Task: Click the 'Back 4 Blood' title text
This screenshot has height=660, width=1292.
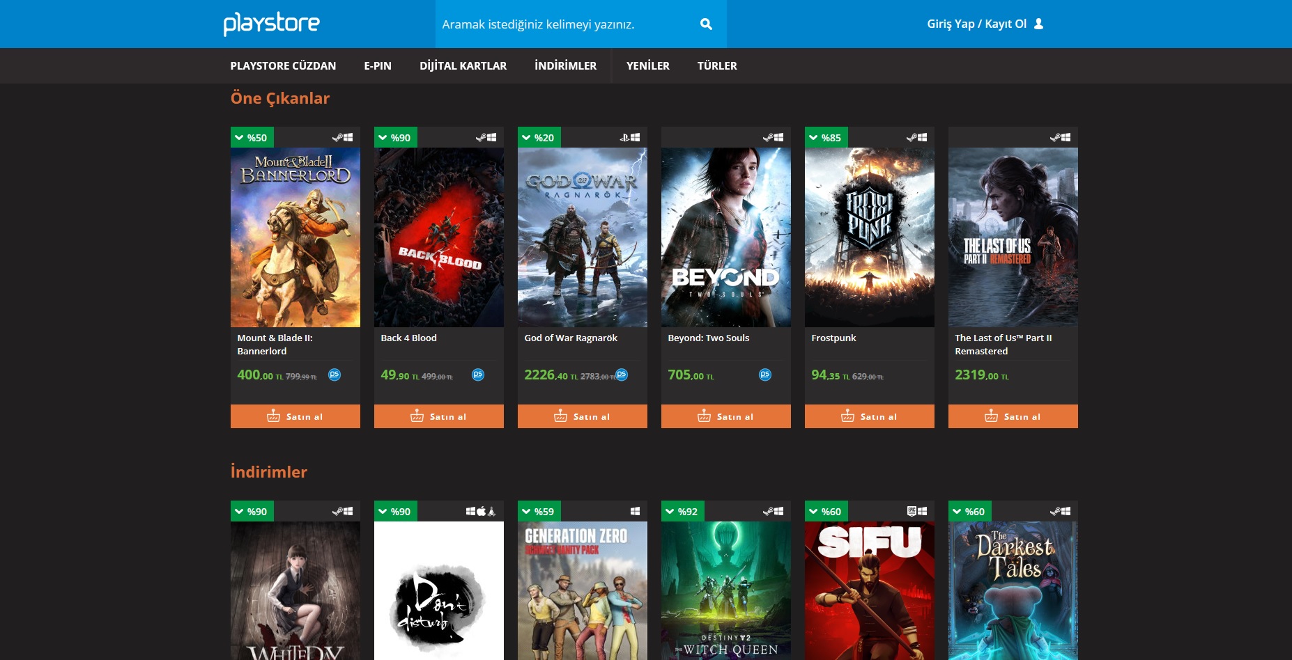Action: tap(408, 338)
